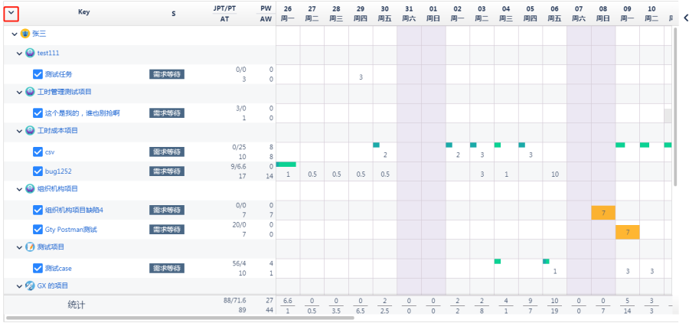Screen dimensions: 689x323
Task: Collapse the 工时成本项目 project tree
Action: point(21,131)
